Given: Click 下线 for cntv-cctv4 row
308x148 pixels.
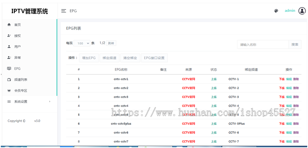Looking at the screenshot, I should (x=282, y=106).
